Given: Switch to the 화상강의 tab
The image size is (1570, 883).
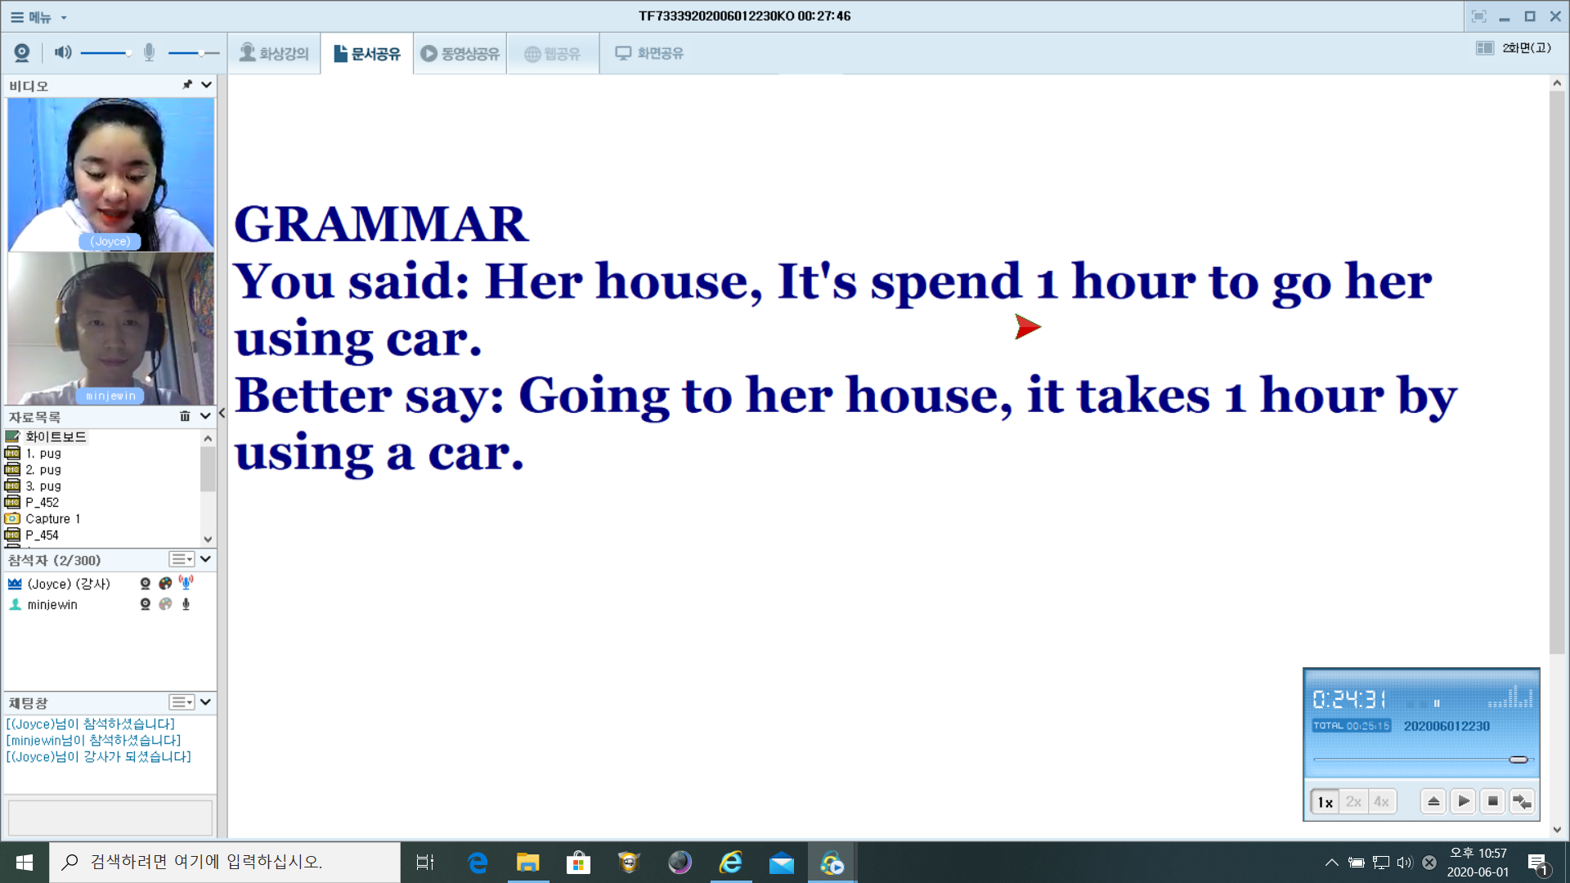Looking at the screenshot, I should [x=274, y=54].
